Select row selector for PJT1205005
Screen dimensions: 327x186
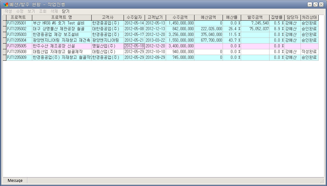[x=4, y=46]
